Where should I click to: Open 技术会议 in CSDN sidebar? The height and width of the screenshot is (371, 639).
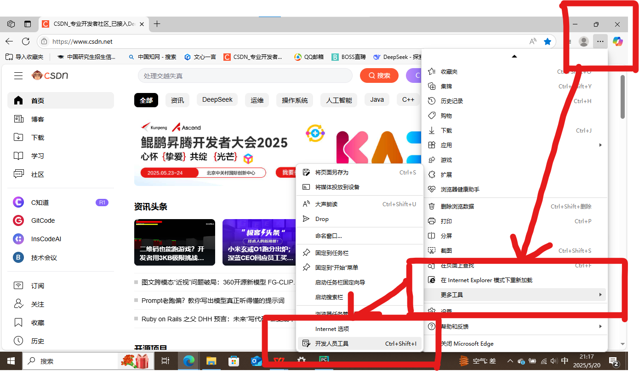click(x=61, y=257)
